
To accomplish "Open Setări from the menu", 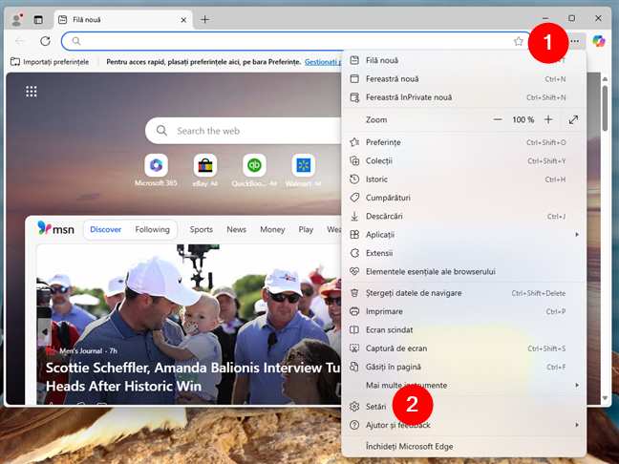I will [463, 407].
